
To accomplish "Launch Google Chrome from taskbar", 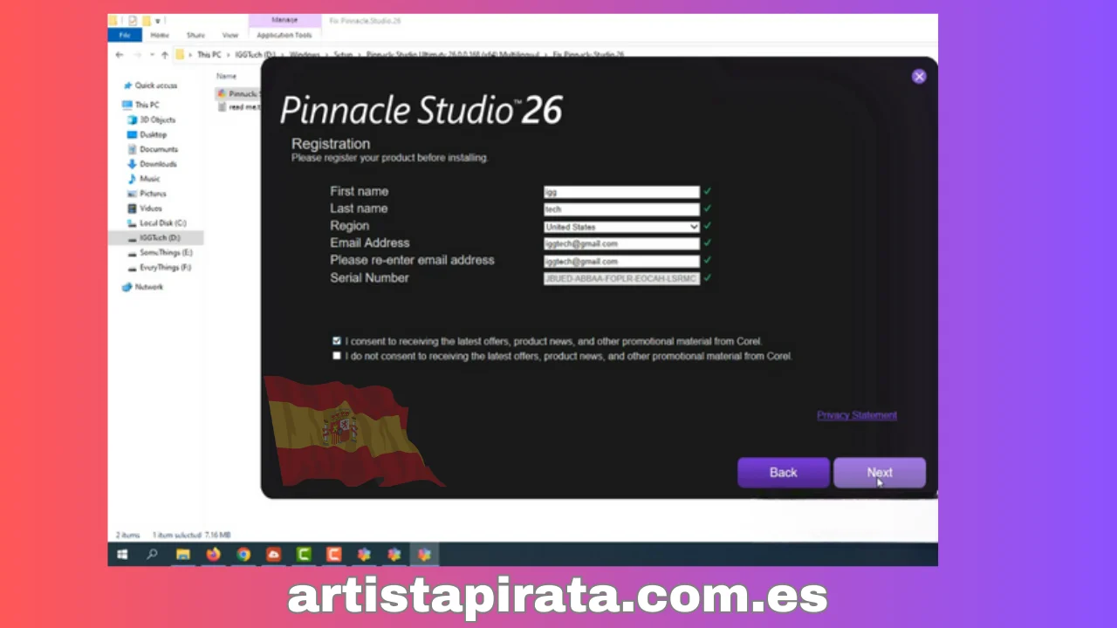I will 243,554.
